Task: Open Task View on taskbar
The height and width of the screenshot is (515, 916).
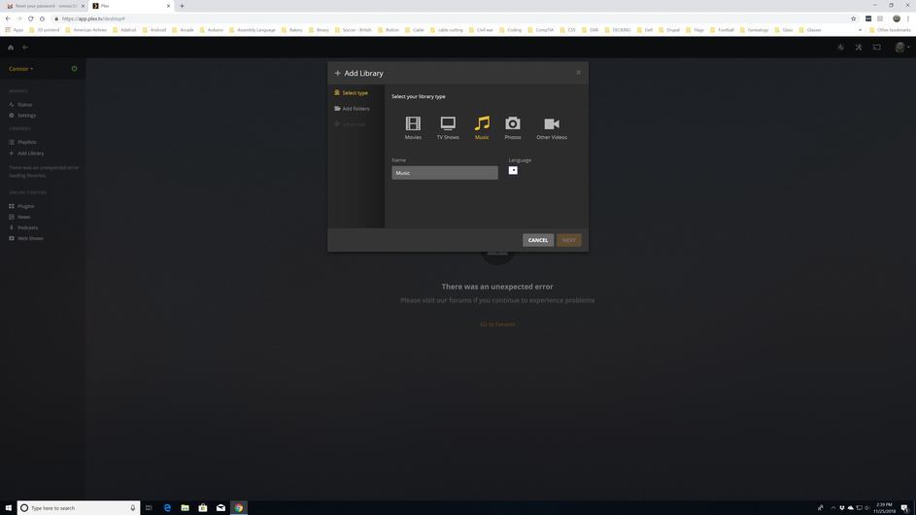Action: pyautogui.click(x=149, y=508)
